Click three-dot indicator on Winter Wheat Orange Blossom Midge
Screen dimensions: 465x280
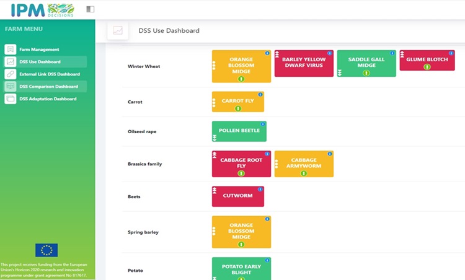tap(215, 66)
